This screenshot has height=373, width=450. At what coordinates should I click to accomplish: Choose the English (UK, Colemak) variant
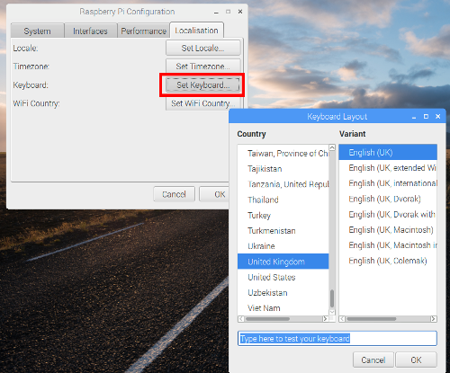(x=388, y=261)
